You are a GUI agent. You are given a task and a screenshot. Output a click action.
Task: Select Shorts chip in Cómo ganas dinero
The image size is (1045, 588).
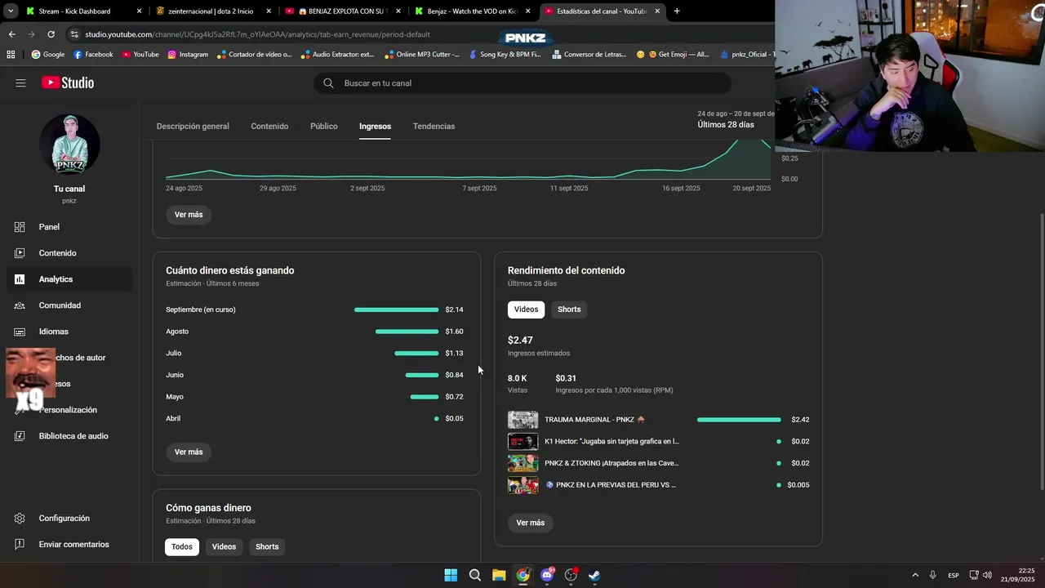click(267, 547)
